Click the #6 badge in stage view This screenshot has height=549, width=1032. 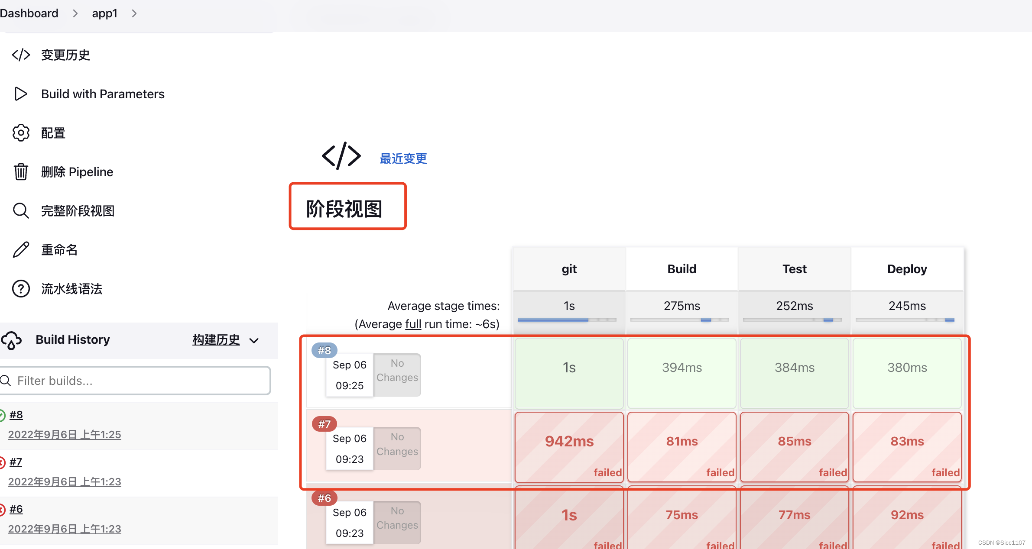[325, 498]
